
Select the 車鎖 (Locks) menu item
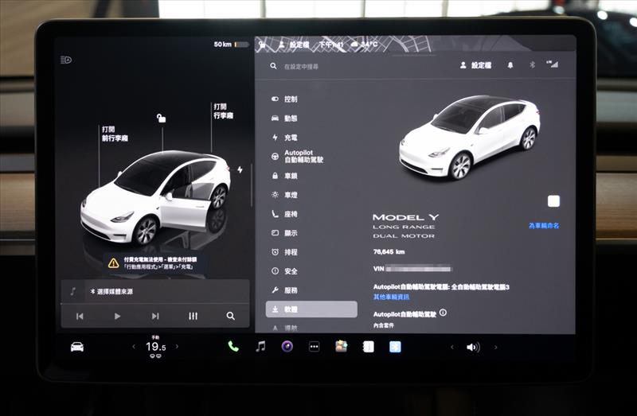(284, 176)
